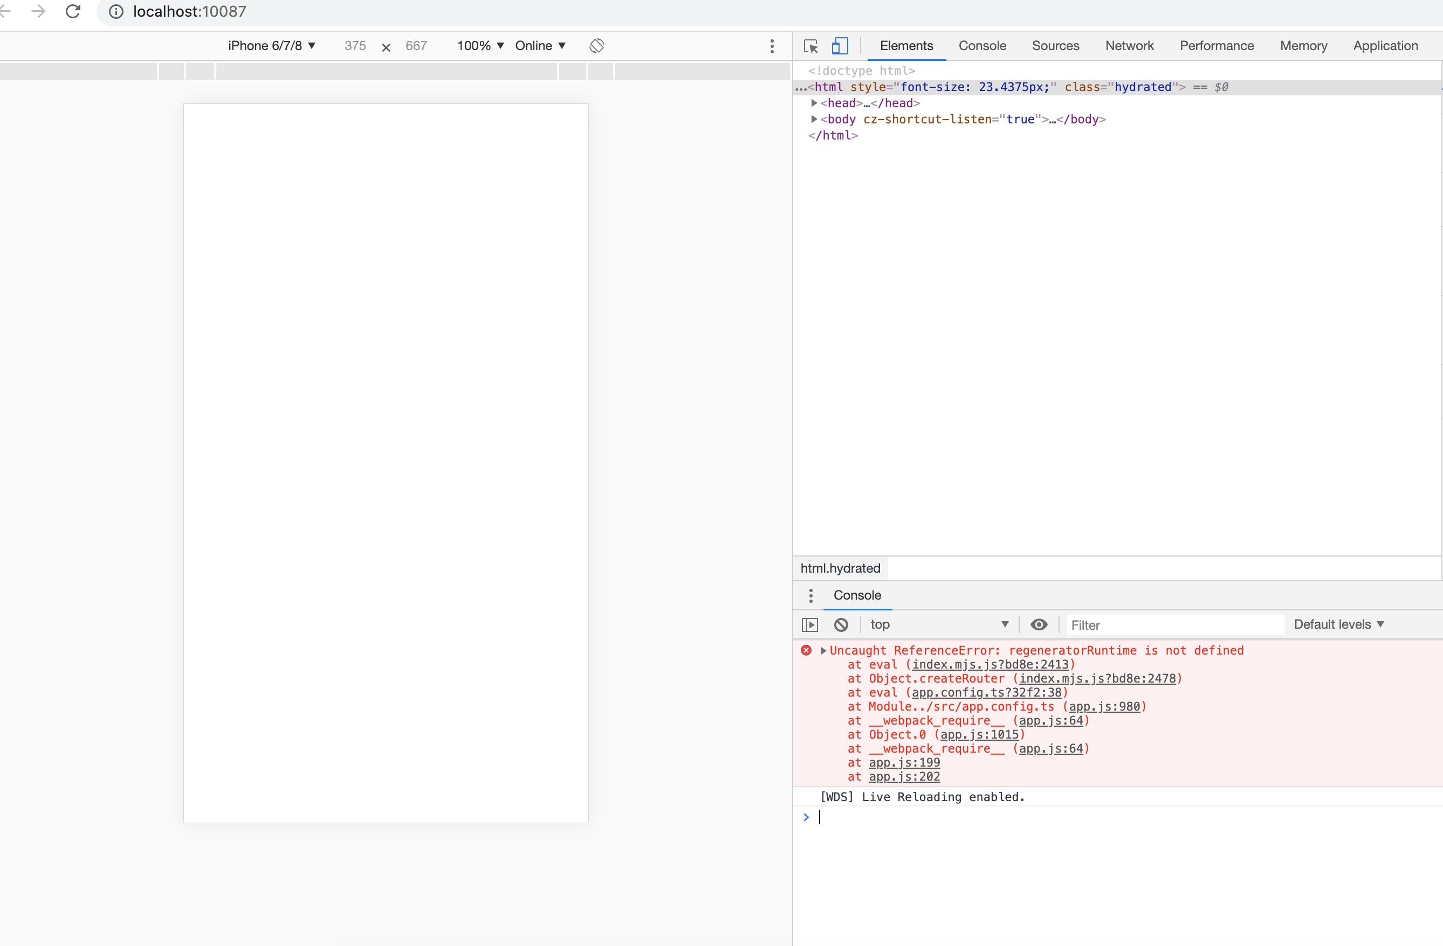Image resolution: width=1443 pixels, height=946 pixels.
Task: Switch to the Network tab
Action: pos(1129,45)
